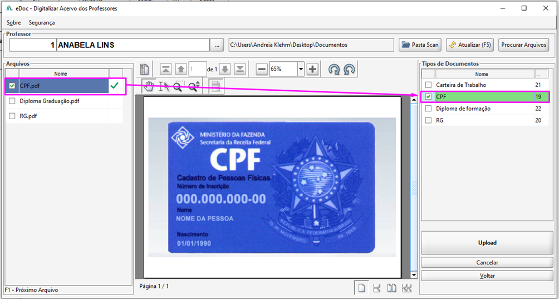Go to the first page
Viewport: 559px width, 299px height.
pos(166,69)
